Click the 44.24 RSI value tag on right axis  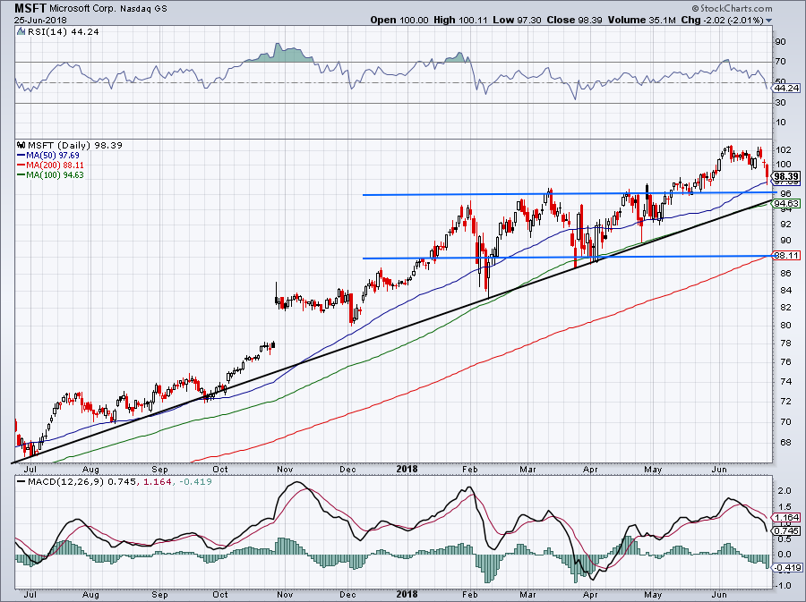(787, 89)
